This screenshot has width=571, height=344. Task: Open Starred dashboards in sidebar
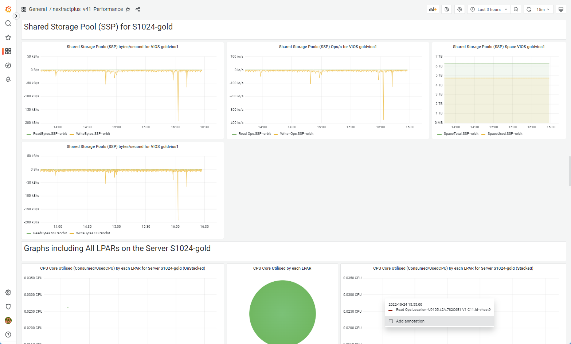click(x=8, y=38)
